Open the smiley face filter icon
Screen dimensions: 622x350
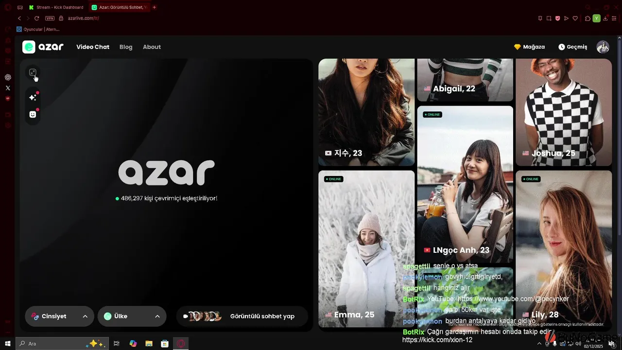(x=33, y=114)
